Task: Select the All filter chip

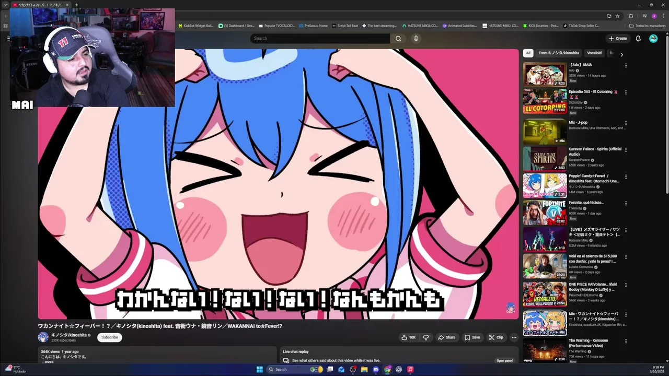Action: click(x=528, y=53)
